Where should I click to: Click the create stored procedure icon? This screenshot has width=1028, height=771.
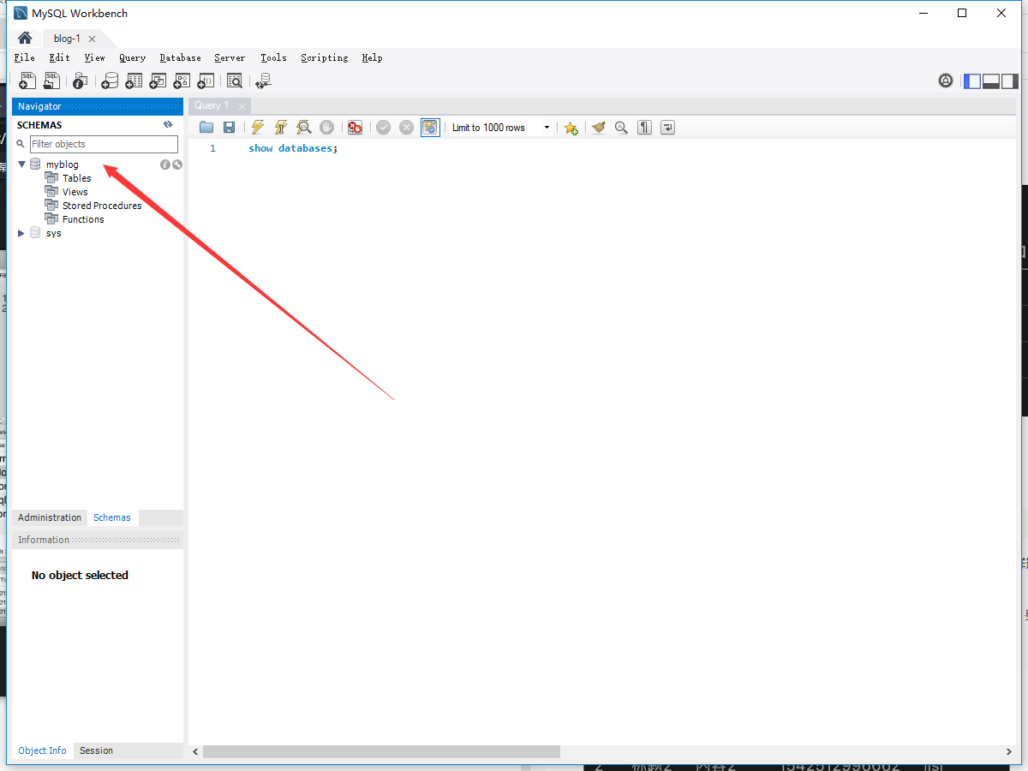[182, 81]
